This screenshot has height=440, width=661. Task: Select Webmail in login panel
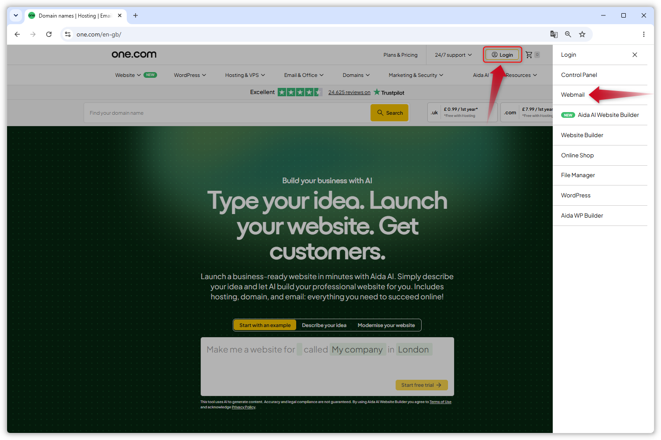click(600, 95)
